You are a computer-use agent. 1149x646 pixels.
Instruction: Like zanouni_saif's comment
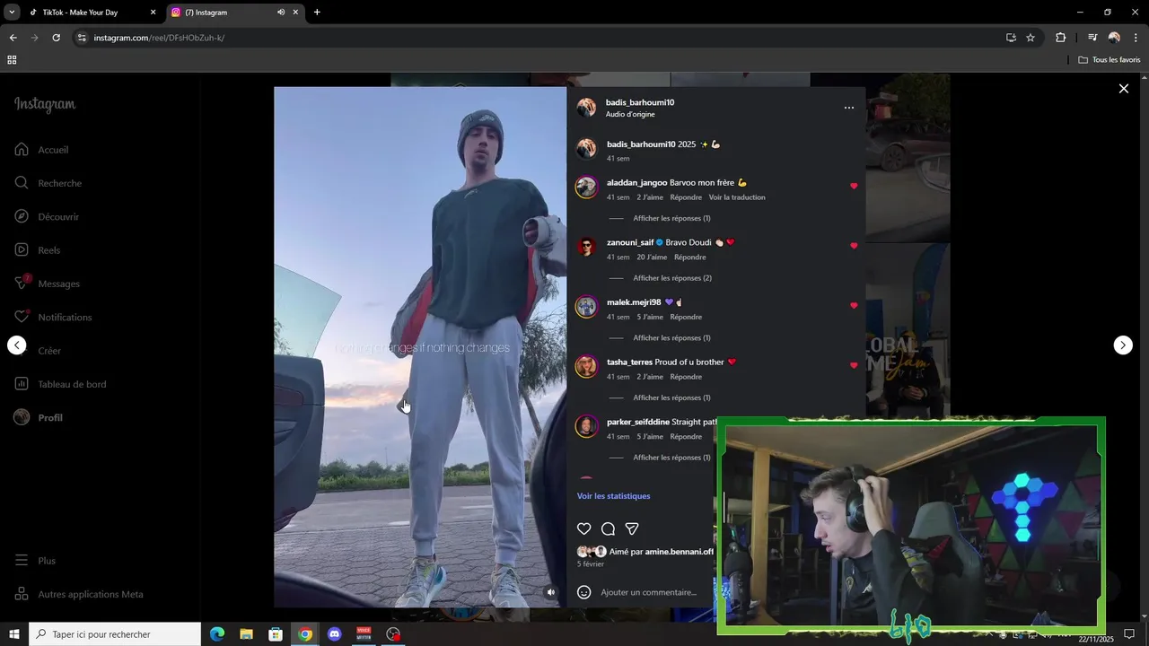(854, 246)
